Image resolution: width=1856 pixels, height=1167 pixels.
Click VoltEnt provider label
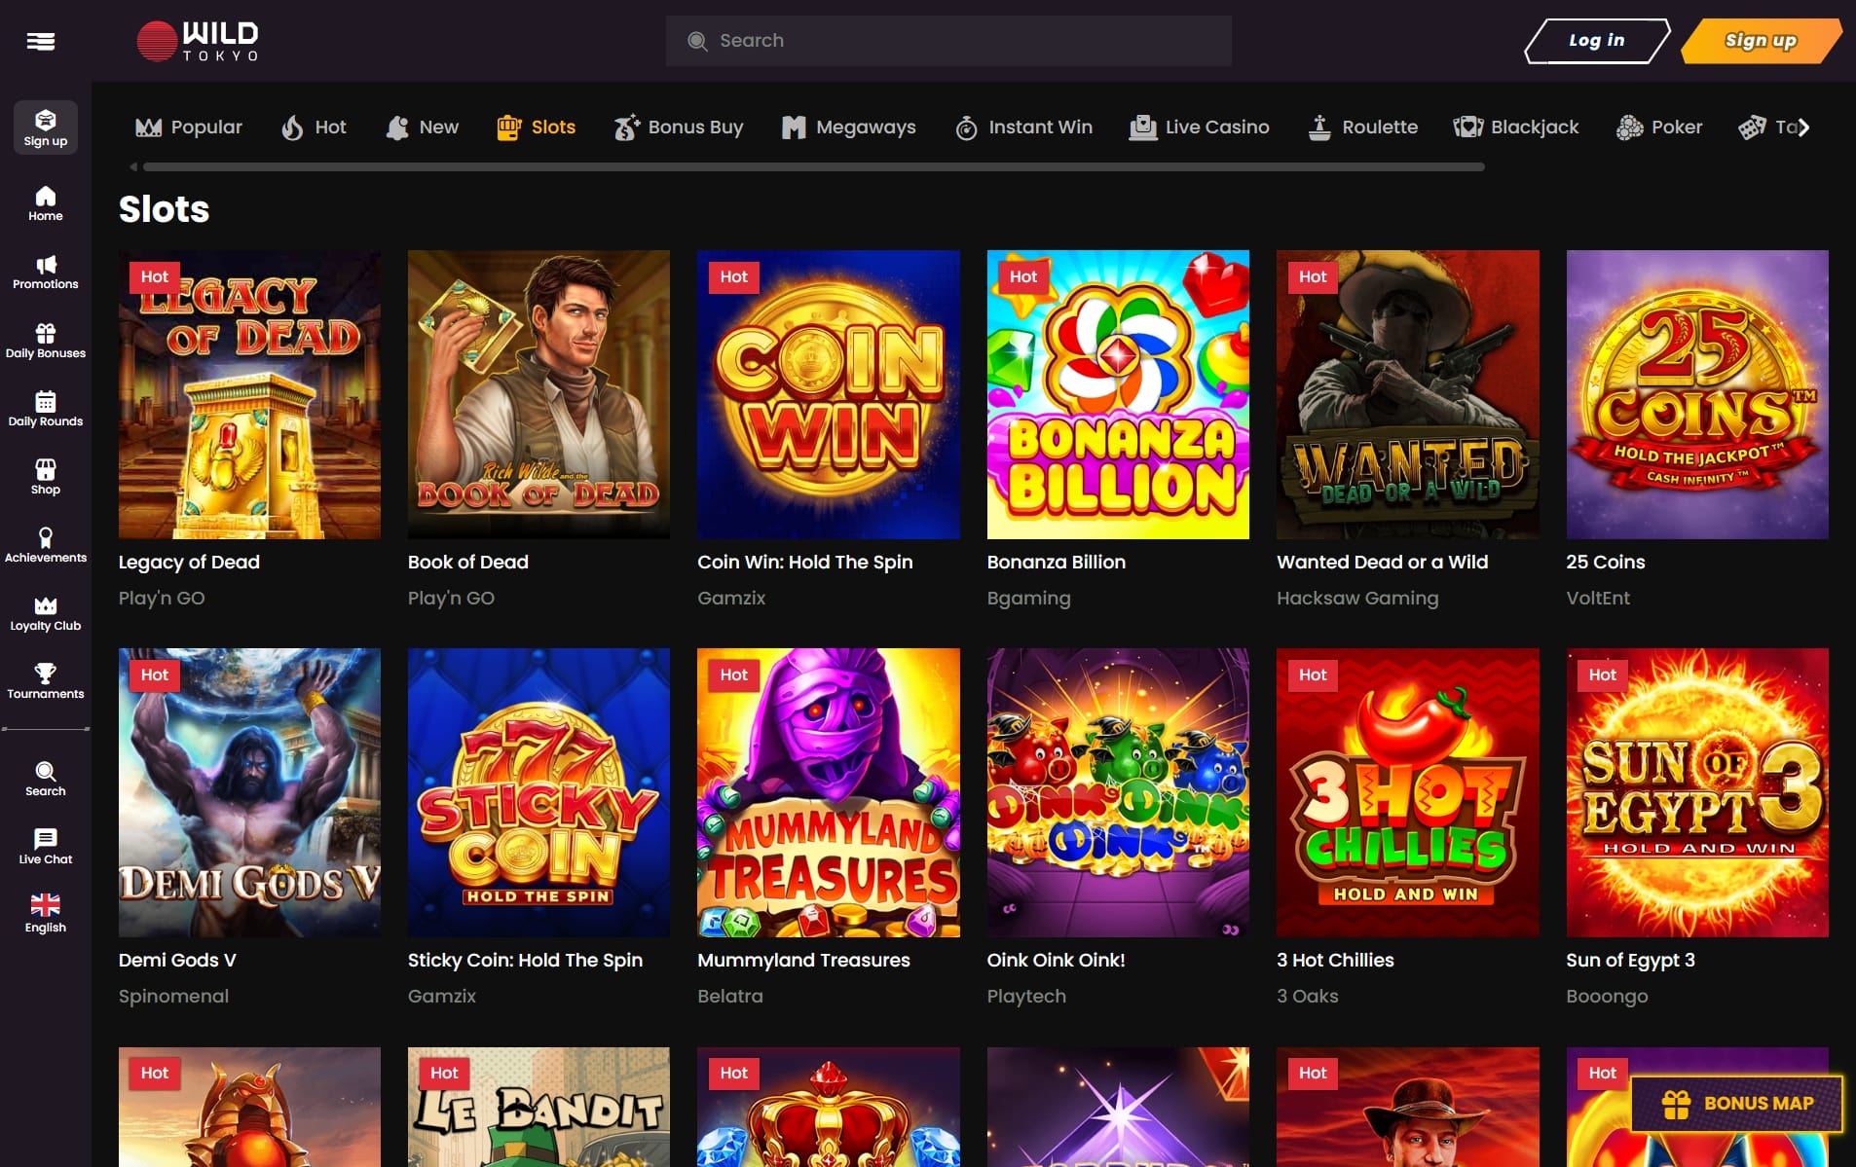1598,598
